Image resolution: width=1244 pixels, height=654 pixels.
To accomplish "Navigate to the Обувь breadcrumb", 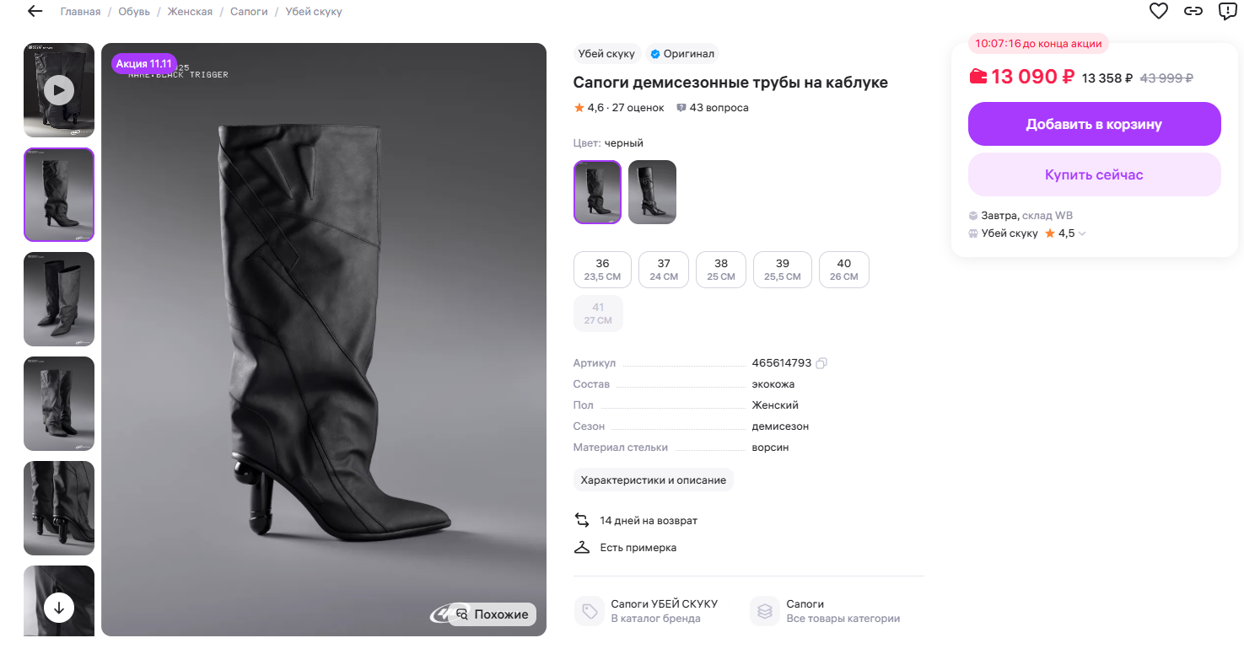I will 134,12.
